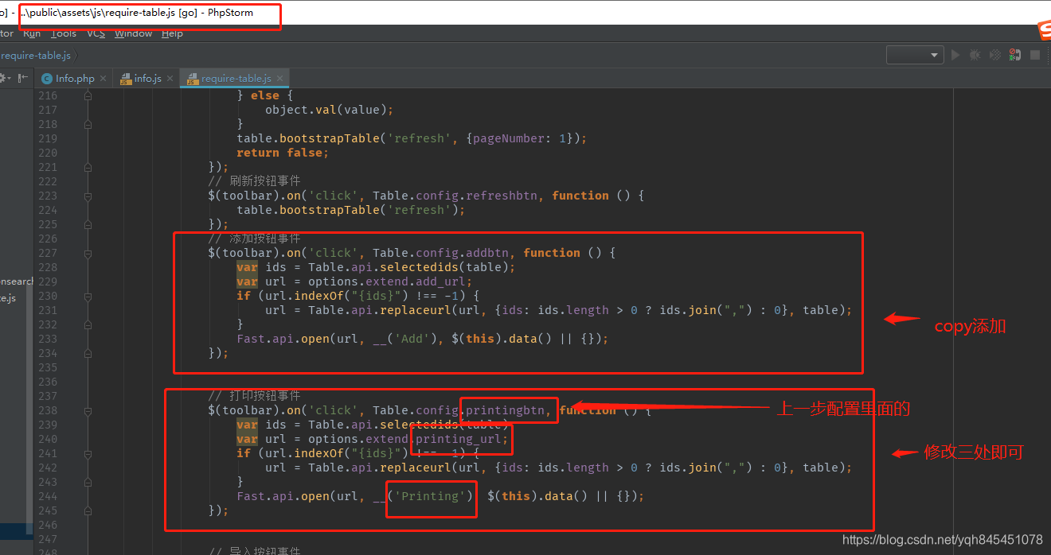Screen dimensions: 1051x555
Task: Collapse the code fold at line 227
Action: click(88, 253)
